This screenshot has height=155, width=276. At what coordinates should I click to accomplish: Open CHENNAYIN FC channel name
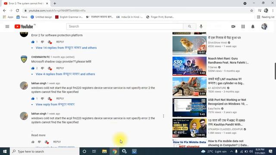click(x=41, y=57)
